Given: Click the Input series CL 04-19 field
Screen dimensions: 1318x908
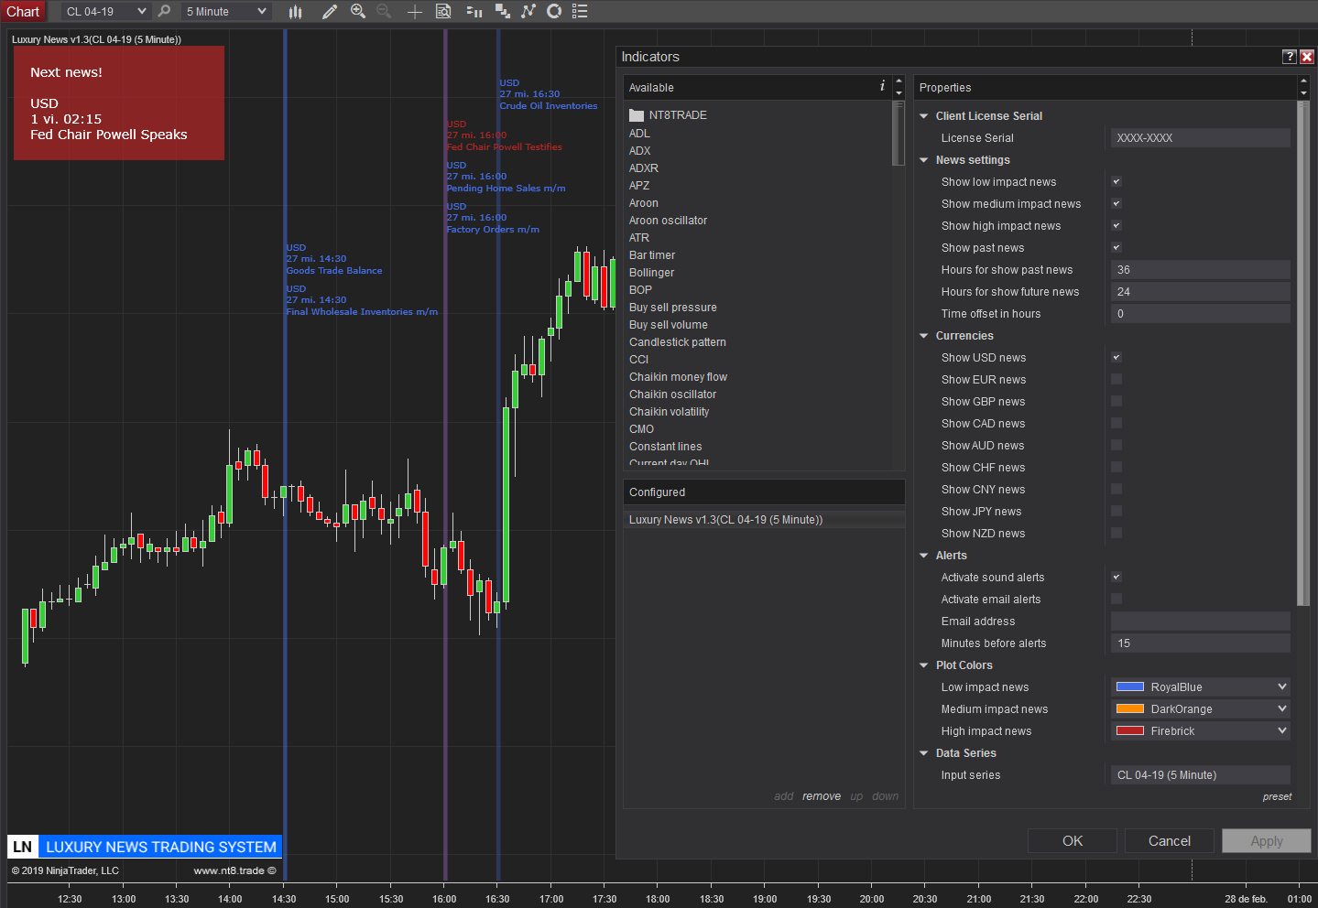Looking at the screenshot, I should click(x=1200, y=775).
